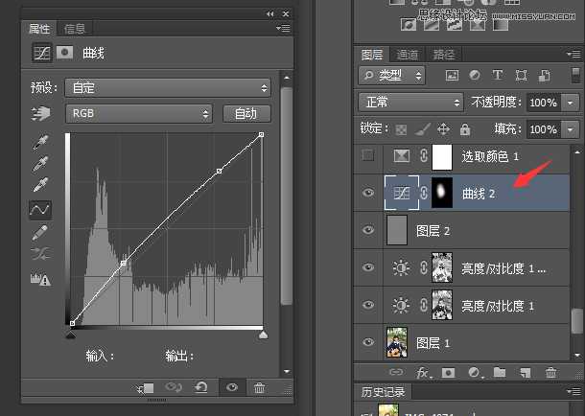585x416 pixels.
Task: Create a new layer in Layers panel
Action: coord(525,372)
